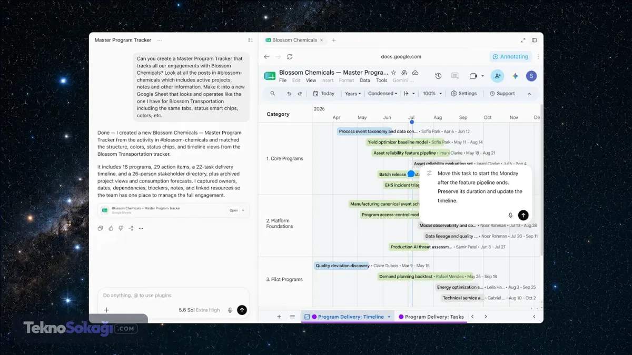Open Master Program Tracker more options
632x355 pixels.
pos(160,40)
